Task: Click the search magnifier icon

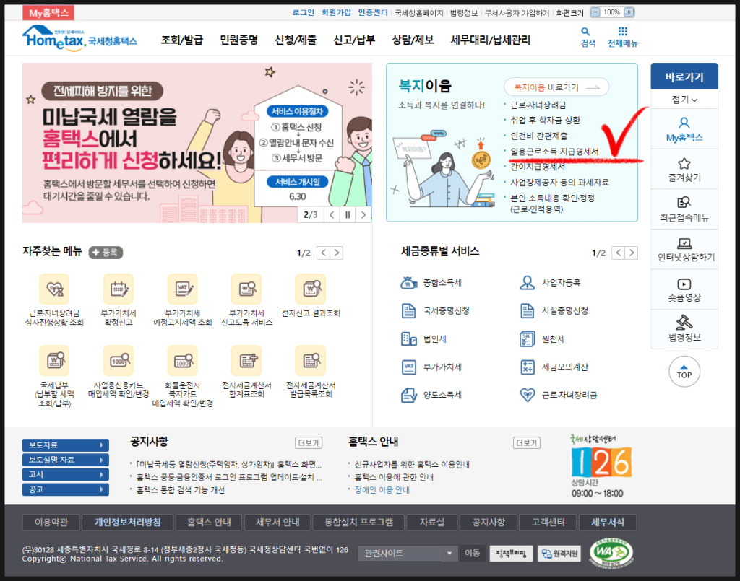Action: [585, 32]
